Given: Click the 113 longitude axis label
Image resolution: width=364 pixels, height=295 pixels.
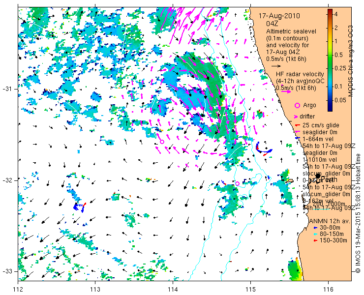Looking at the screenshot, I should [x=95, y=290].
